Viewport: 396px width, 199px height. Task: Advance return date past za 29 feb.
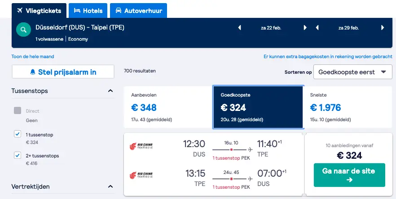(383, 28)
